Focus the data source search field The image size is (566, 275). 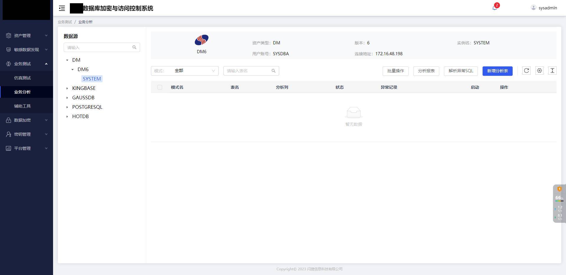[x=102, y=47]
